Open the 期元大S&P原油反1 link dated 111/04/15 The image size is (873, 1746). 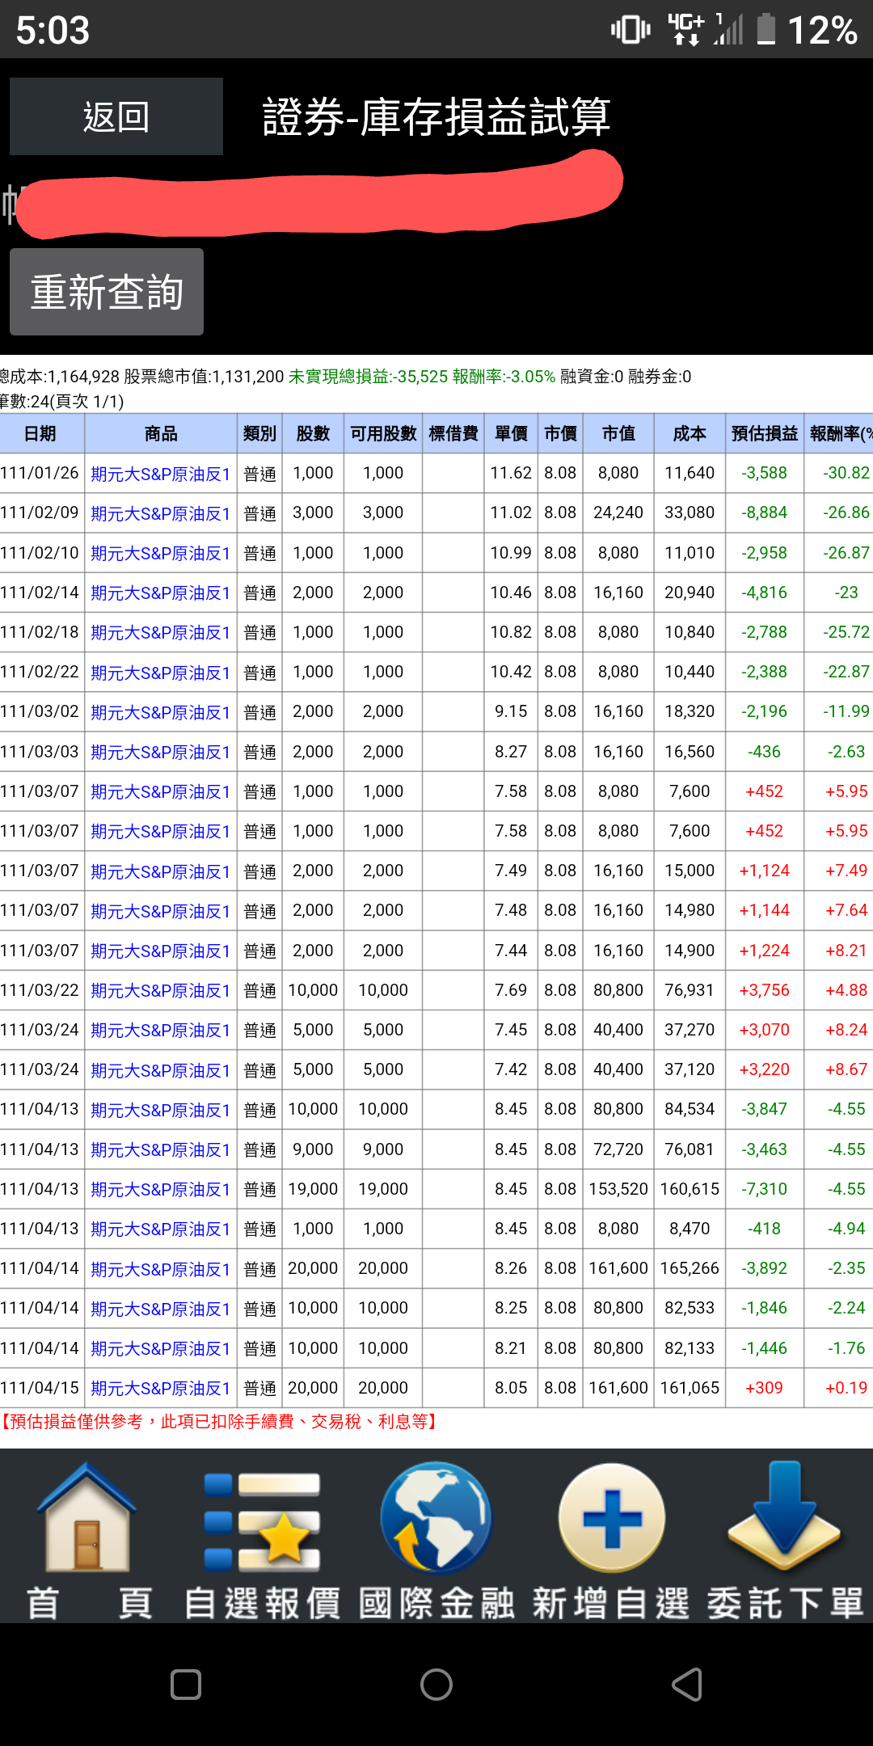[x=161, y=1389]
